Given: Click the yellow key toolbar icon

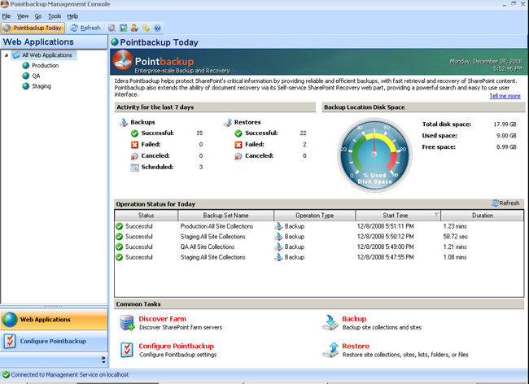Looking at the screenshot, I should pos(146,28).
